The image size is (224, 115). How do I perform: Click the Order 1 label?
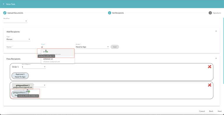pos(15,67)
